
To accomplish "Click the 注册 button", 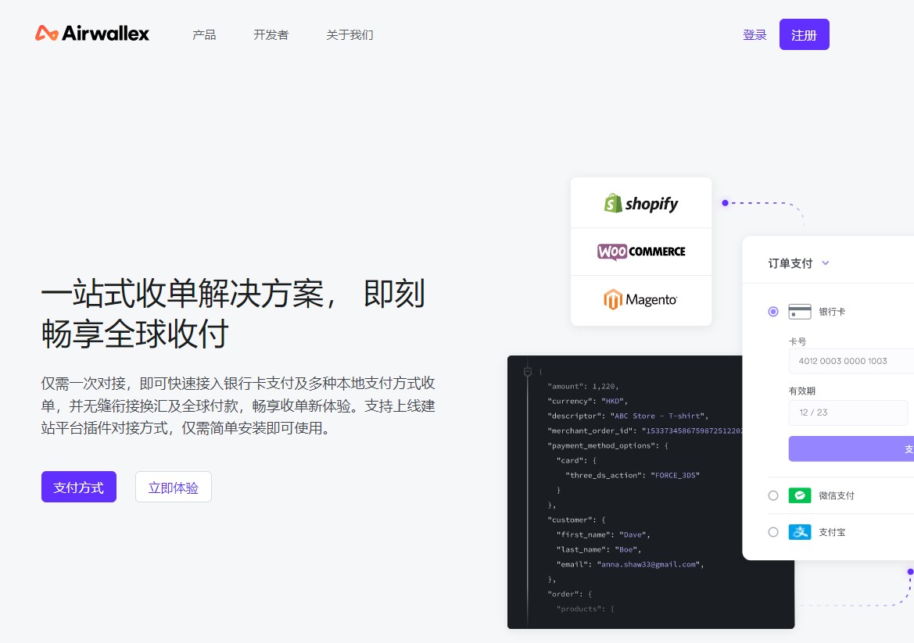I will 804,35.
